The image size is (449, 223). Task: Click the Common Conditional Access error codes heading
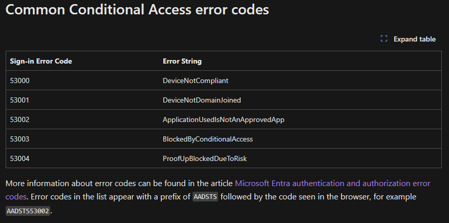pyautogui.click(x=137, y=10)
